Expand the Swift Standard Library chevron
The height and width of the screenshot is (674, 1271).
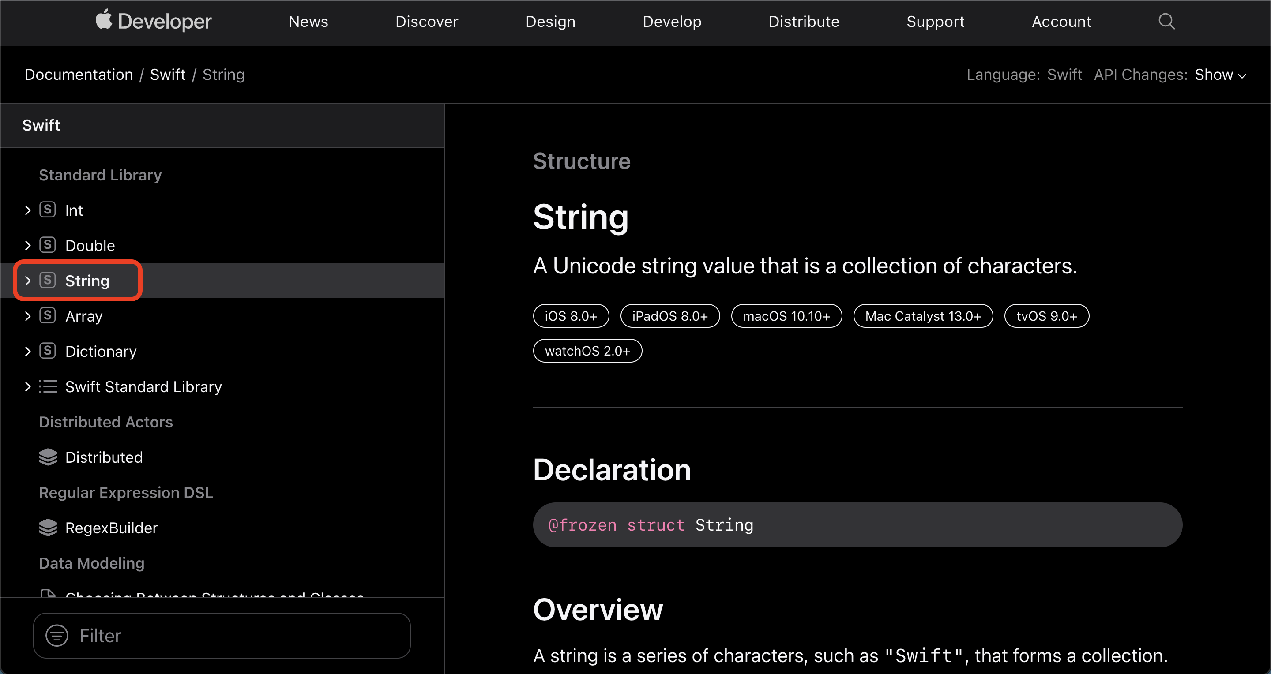pos(28,386)
